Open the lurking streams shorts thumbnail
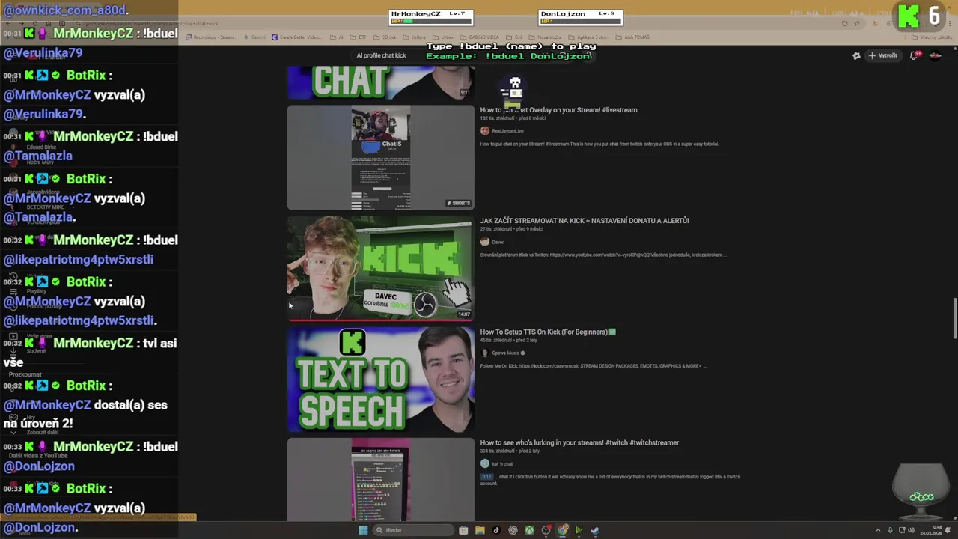This screenshot has height=539, width=958. [381, 479]
